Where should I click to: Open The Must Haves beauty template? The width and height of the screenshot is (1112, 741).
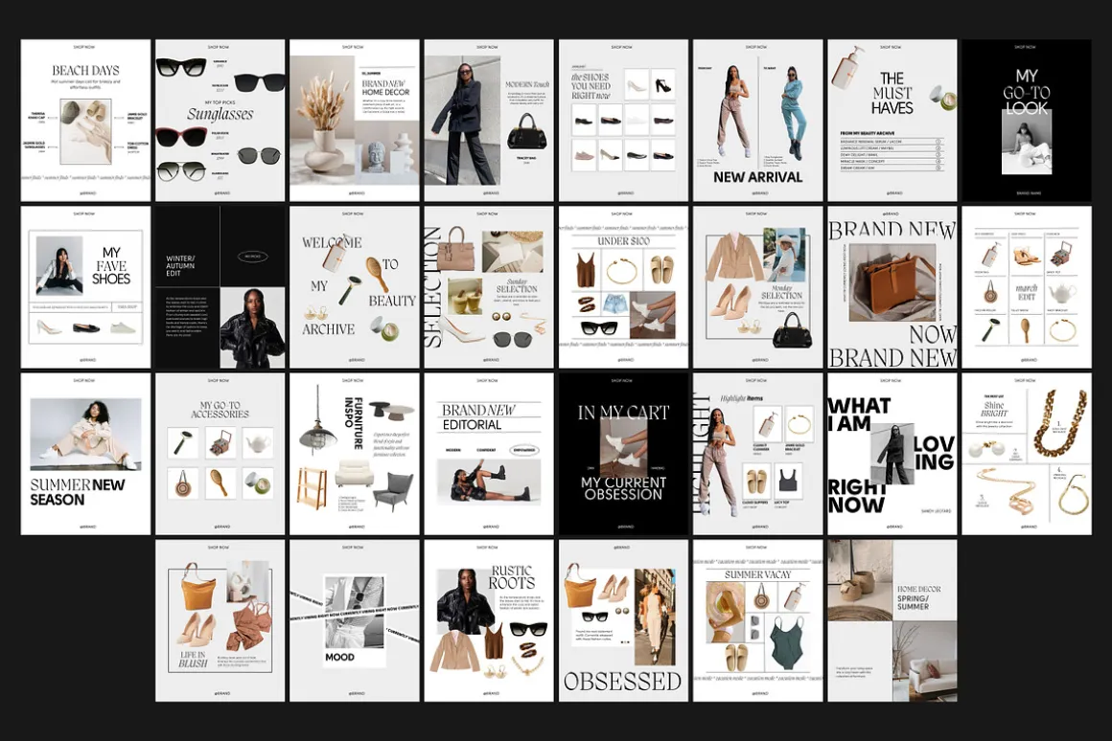click(892, 121)
